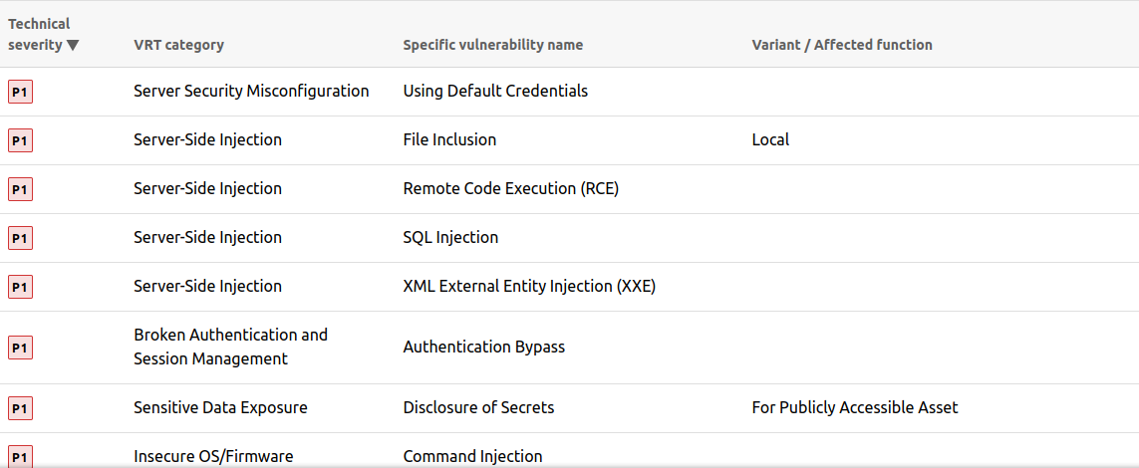Screen dimensions: 1139x468
Task: Click the Specific vulnerability name column header
Action: tap(492, 45)
